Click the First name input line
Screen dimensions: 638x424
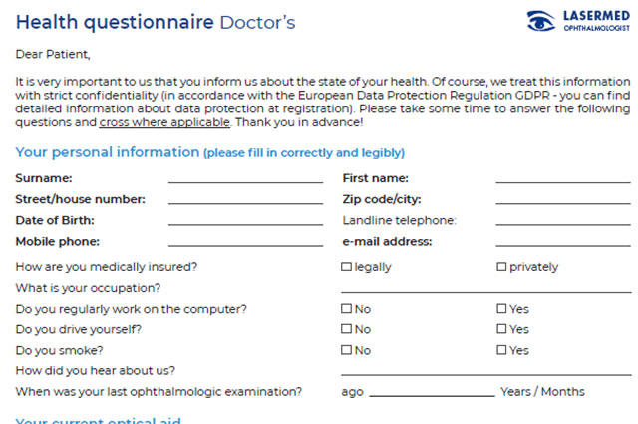[562, 179]
